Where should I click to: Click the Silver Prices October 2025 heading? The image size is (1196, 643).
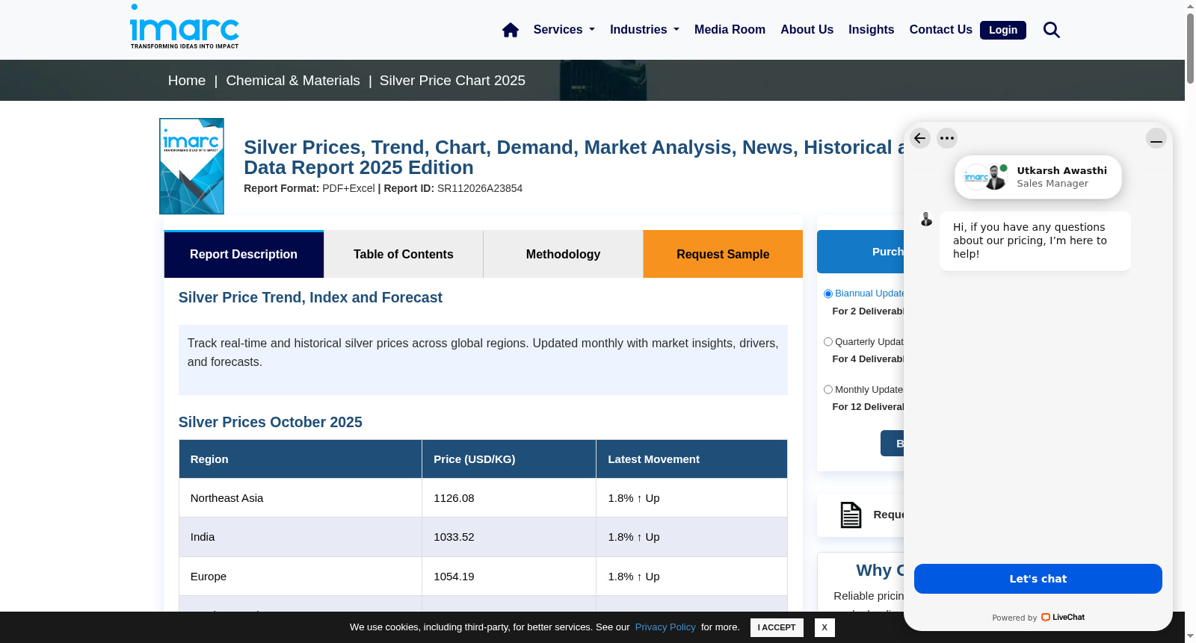(271, 422)
